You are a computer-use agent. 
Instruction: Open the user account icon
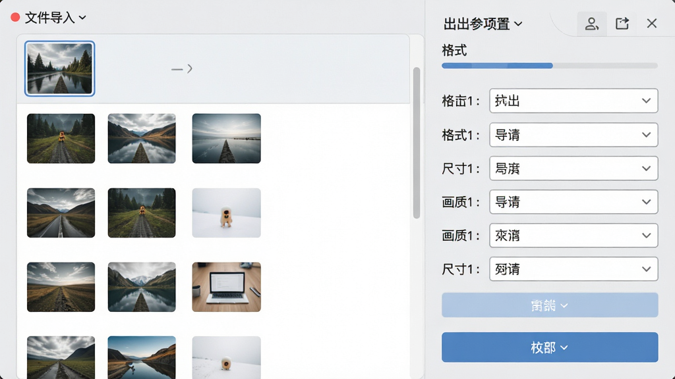591,24
